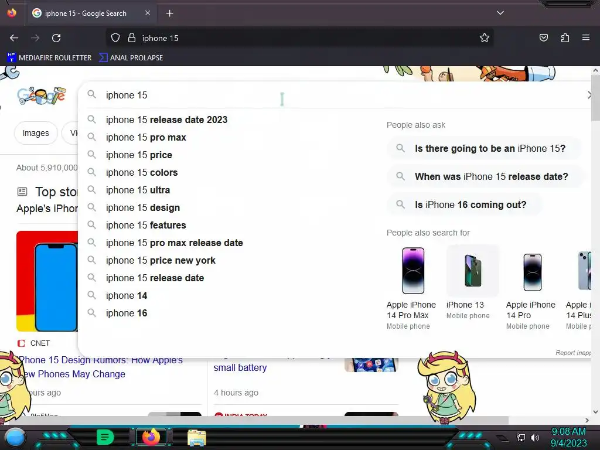Viewport: 600px width, 450px height.
Task: Click the volume speaker tray icon
Action: (535, 437)
